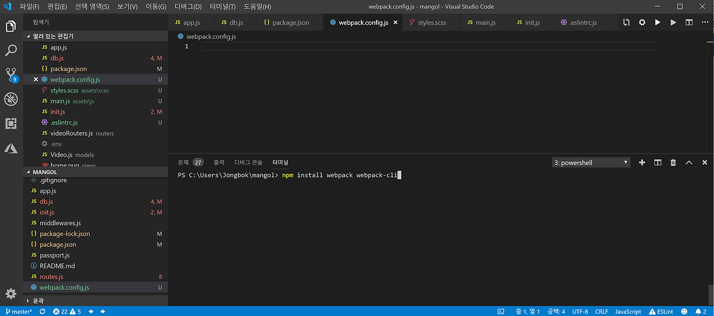Change the indentation setting (공백: 4) in status bar
714x316 pixels.
pos(556,312)
